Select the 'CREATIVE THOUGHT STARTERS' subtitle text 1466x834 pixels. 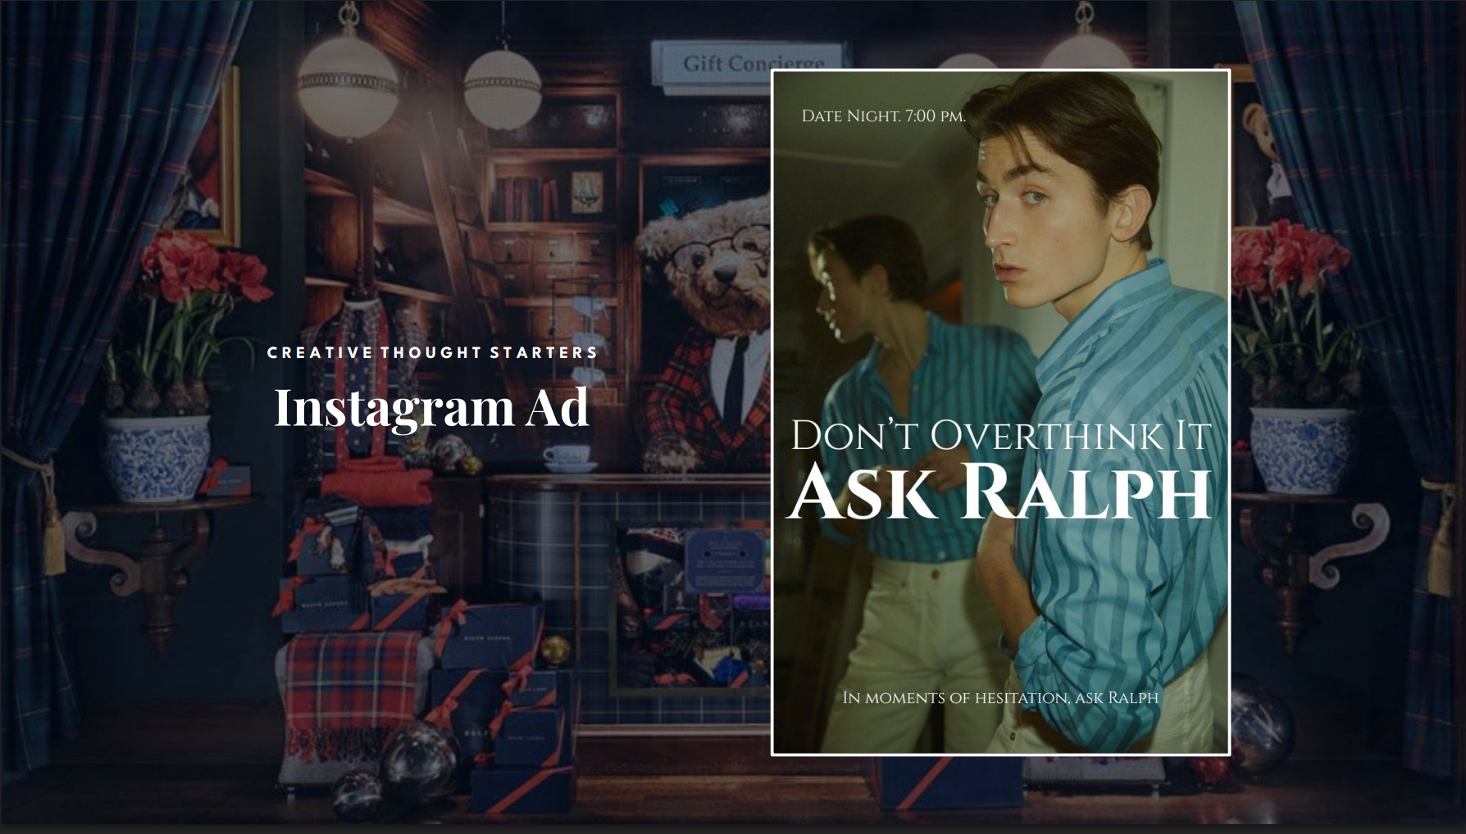click(x=433, y=352)
